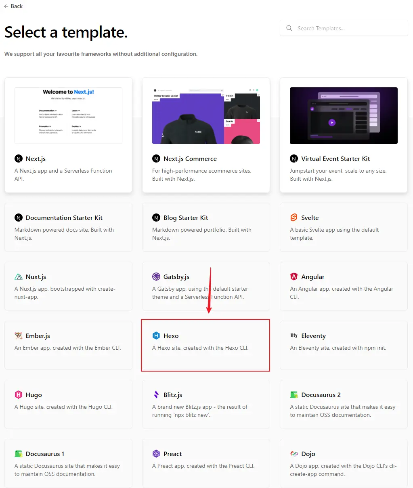Click the Ember.js mascot icon
This screenshot has height=488, width=413.
pos(19,336)
